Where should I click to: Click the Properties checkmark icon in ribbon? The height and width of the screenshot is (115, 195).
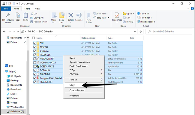pyautogui.click(x=117, y=15)
